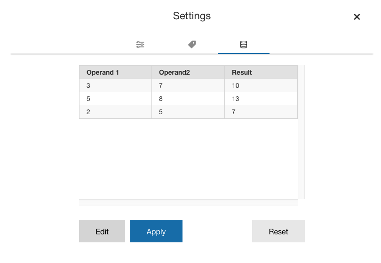381x263 pixels.
Task: Click the table's vertical scrollbar track
Action: (x=302, y=132)
